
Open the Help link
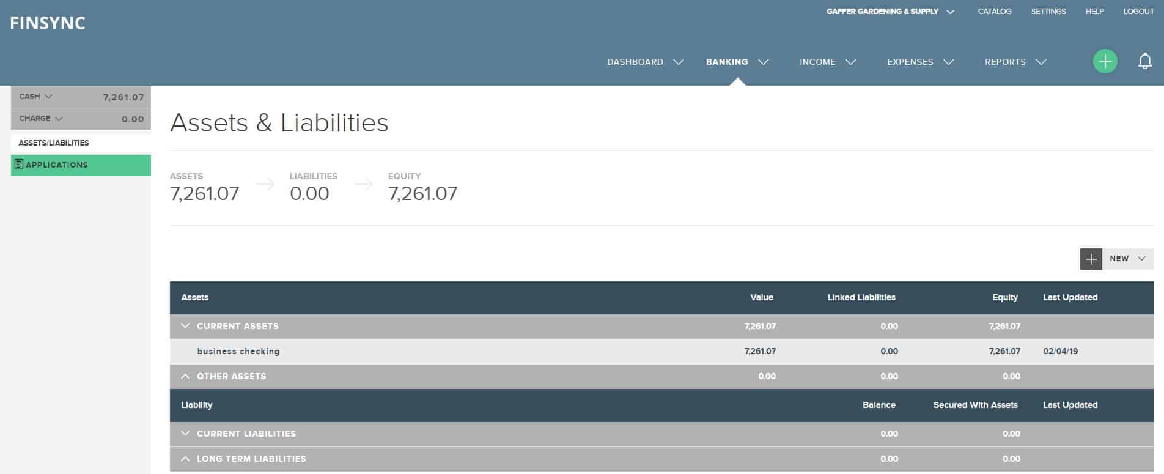pyautogui.click(x=1094, y=12)
